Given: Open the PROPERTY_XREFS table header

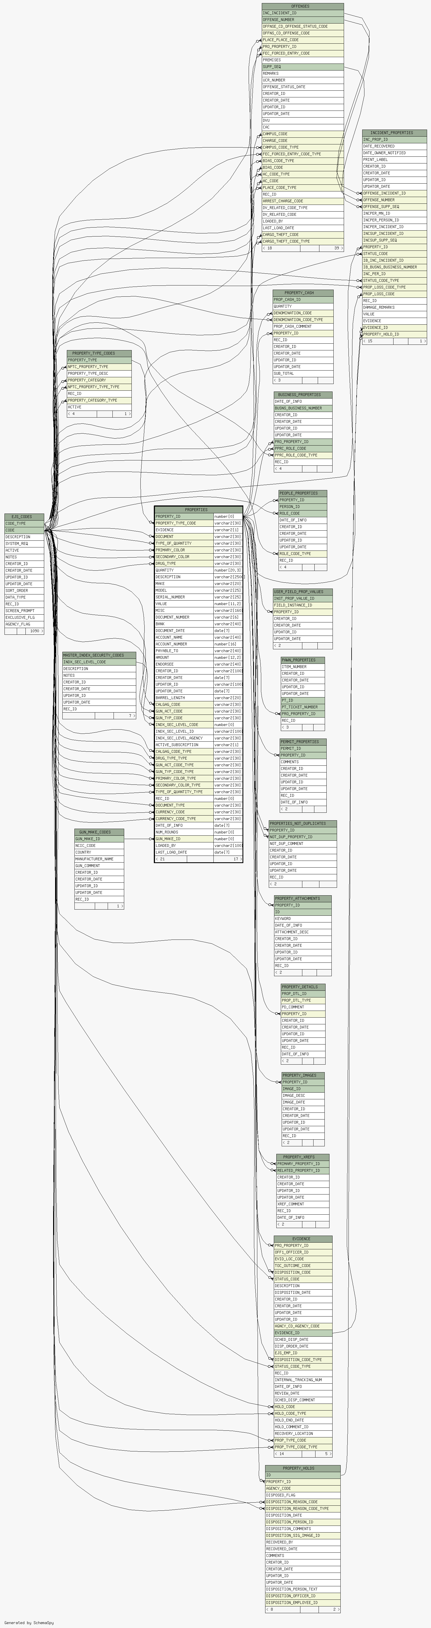Looking at the screenshot, I should click(x=303, y=1157).
